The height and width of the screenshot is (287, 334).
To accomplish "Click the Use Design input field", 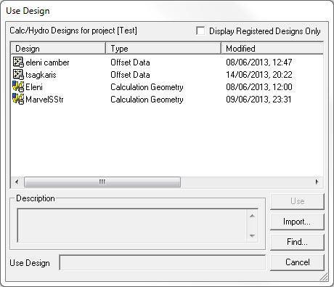I will coord(163,262).
